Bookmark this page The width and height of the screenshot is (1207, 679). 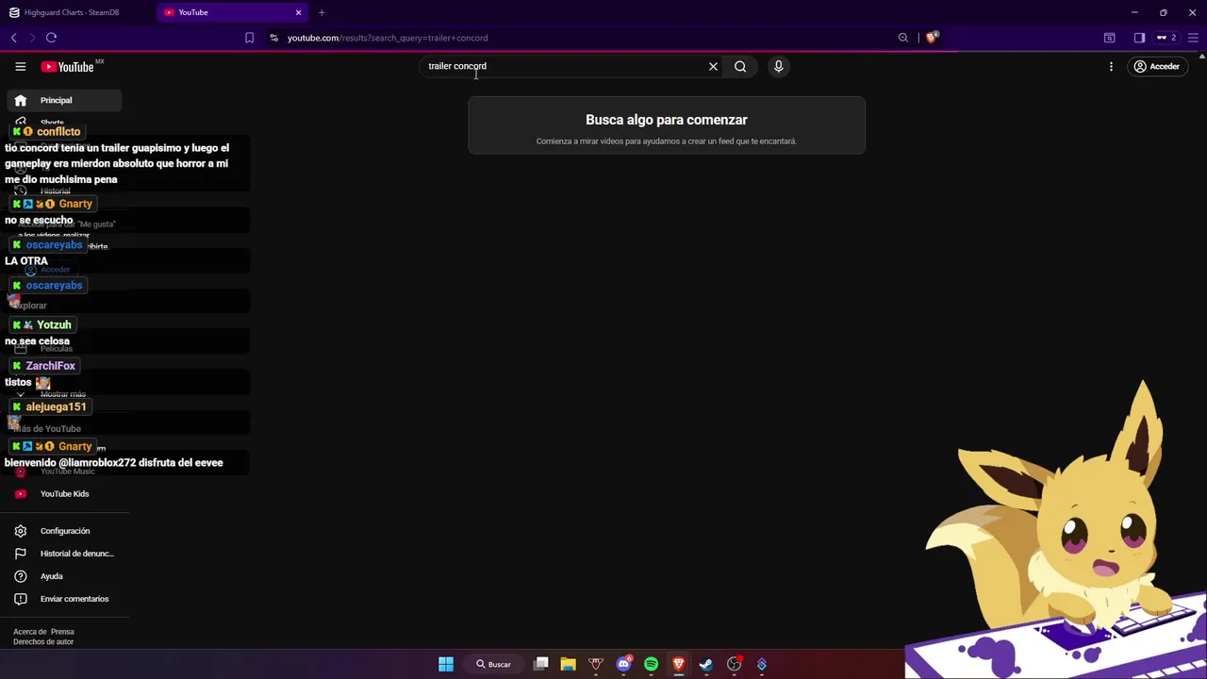click(x=249, y=38)
